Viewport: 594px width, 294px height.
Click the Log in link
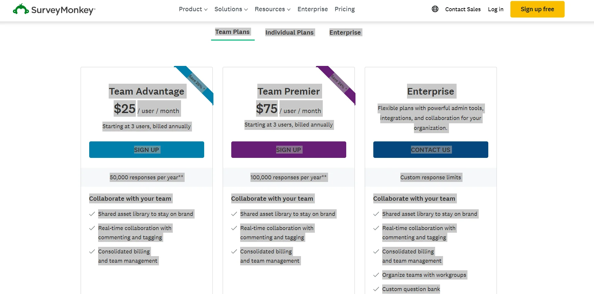pyautogui.click(x=496, y=9)
